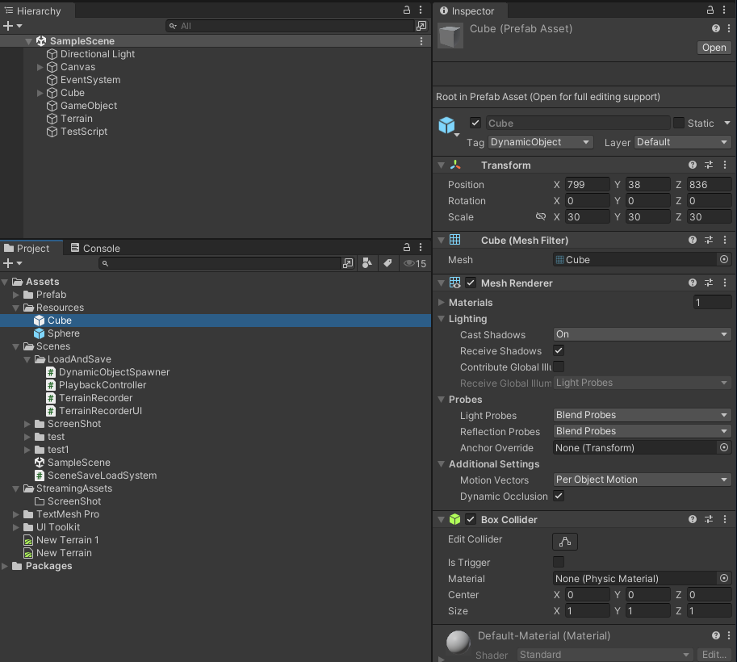
Task: Toggle hidden packages visibility count
Action: pos(415,264)
